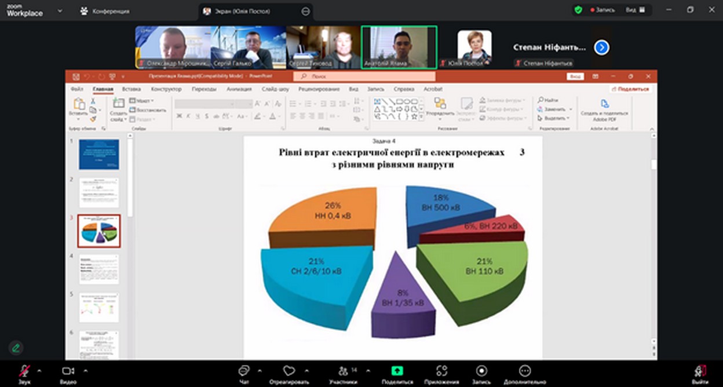
Task: Toggle the Запись recording button
Action: (481, 371)
